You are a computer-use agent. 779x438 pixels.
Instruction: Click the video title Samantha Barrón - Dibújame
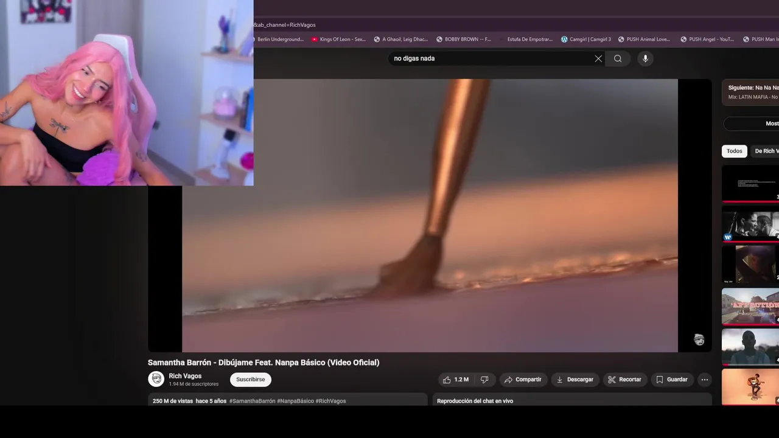tap(264, 363)
